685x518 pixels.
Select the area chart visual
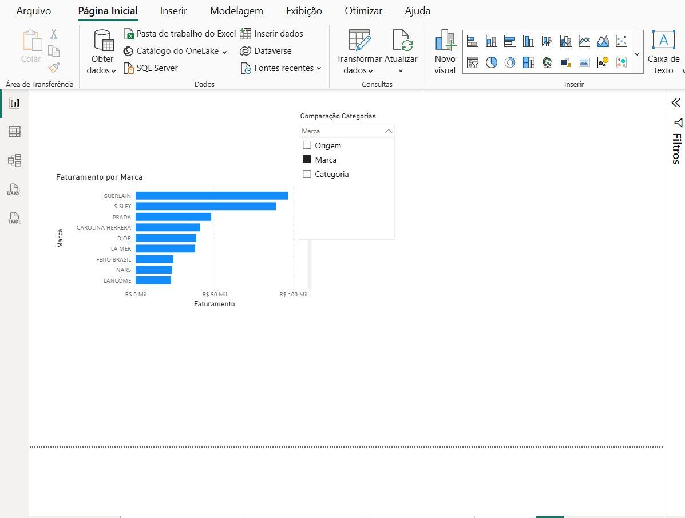point(603,42)
